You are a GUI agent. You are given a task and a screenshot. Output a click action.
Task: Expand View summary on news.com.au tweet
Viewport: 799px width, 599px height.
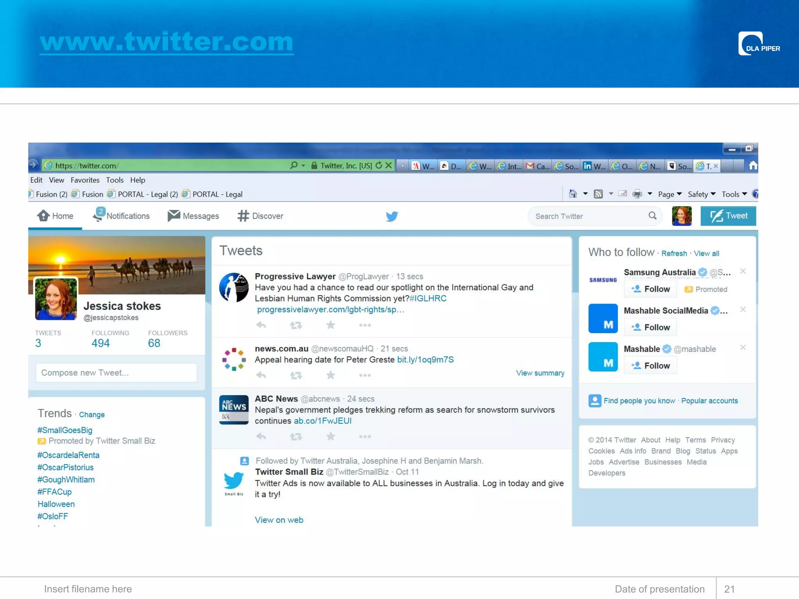click(x=540, y=373)
